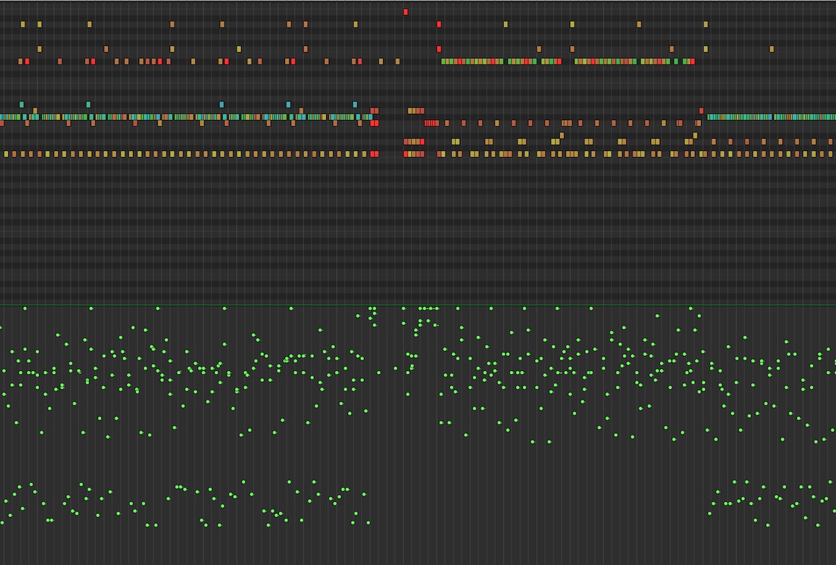The height and width of the screenshot is (565, 836).
Task: Select the red note pair in the bottom row
Action: pyautogui.click(x=375, y=154)
